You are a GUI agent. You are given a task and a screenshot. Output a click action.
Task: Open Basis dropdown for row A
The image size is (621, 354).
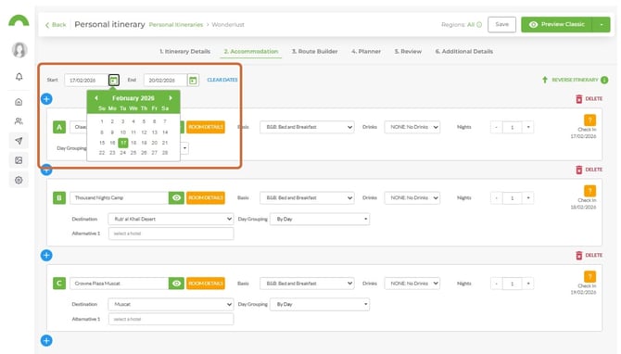click(x=307, y=127)
